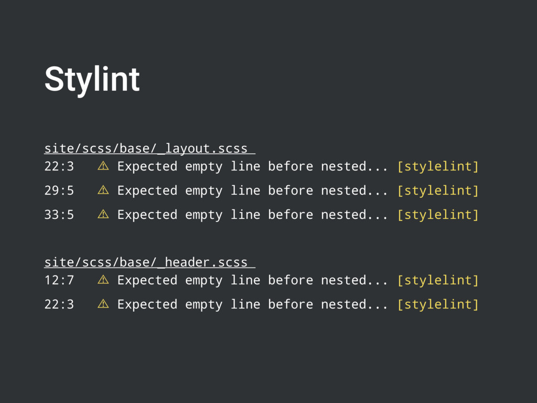Click the [stylelint] tag on the last line

tap(438, 304)
